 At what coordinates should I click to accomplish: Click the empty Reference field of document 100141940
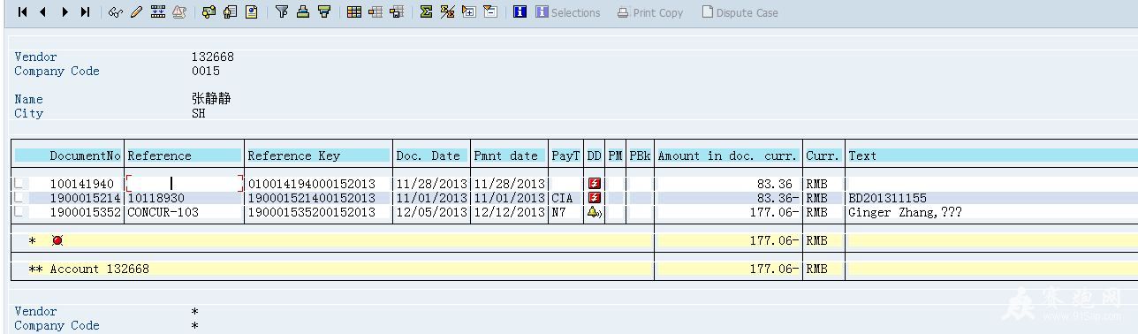coord(185,184)
